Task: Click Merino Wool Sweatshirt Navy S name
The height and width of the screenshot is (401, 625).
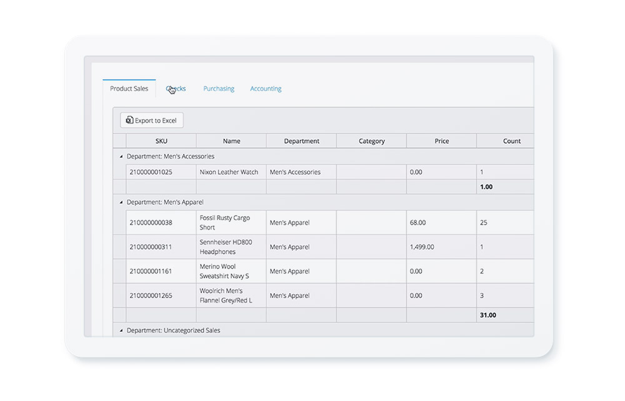Action: tap(231, 271)
